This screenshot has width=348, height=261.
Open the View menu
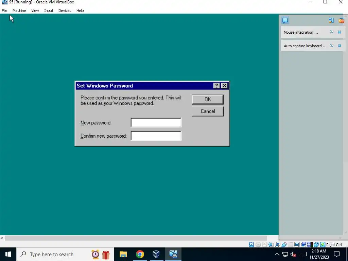click(x=35, y=11)
